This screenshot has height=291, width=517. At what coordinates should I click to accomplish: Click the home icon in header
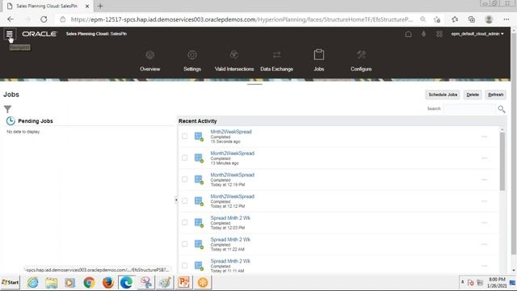(x=408, y=34)
